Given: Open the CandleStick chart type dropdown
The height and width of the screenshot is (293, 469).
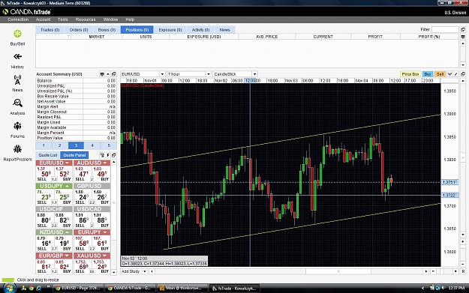Looking at the screenshot, I should (254, 74).
